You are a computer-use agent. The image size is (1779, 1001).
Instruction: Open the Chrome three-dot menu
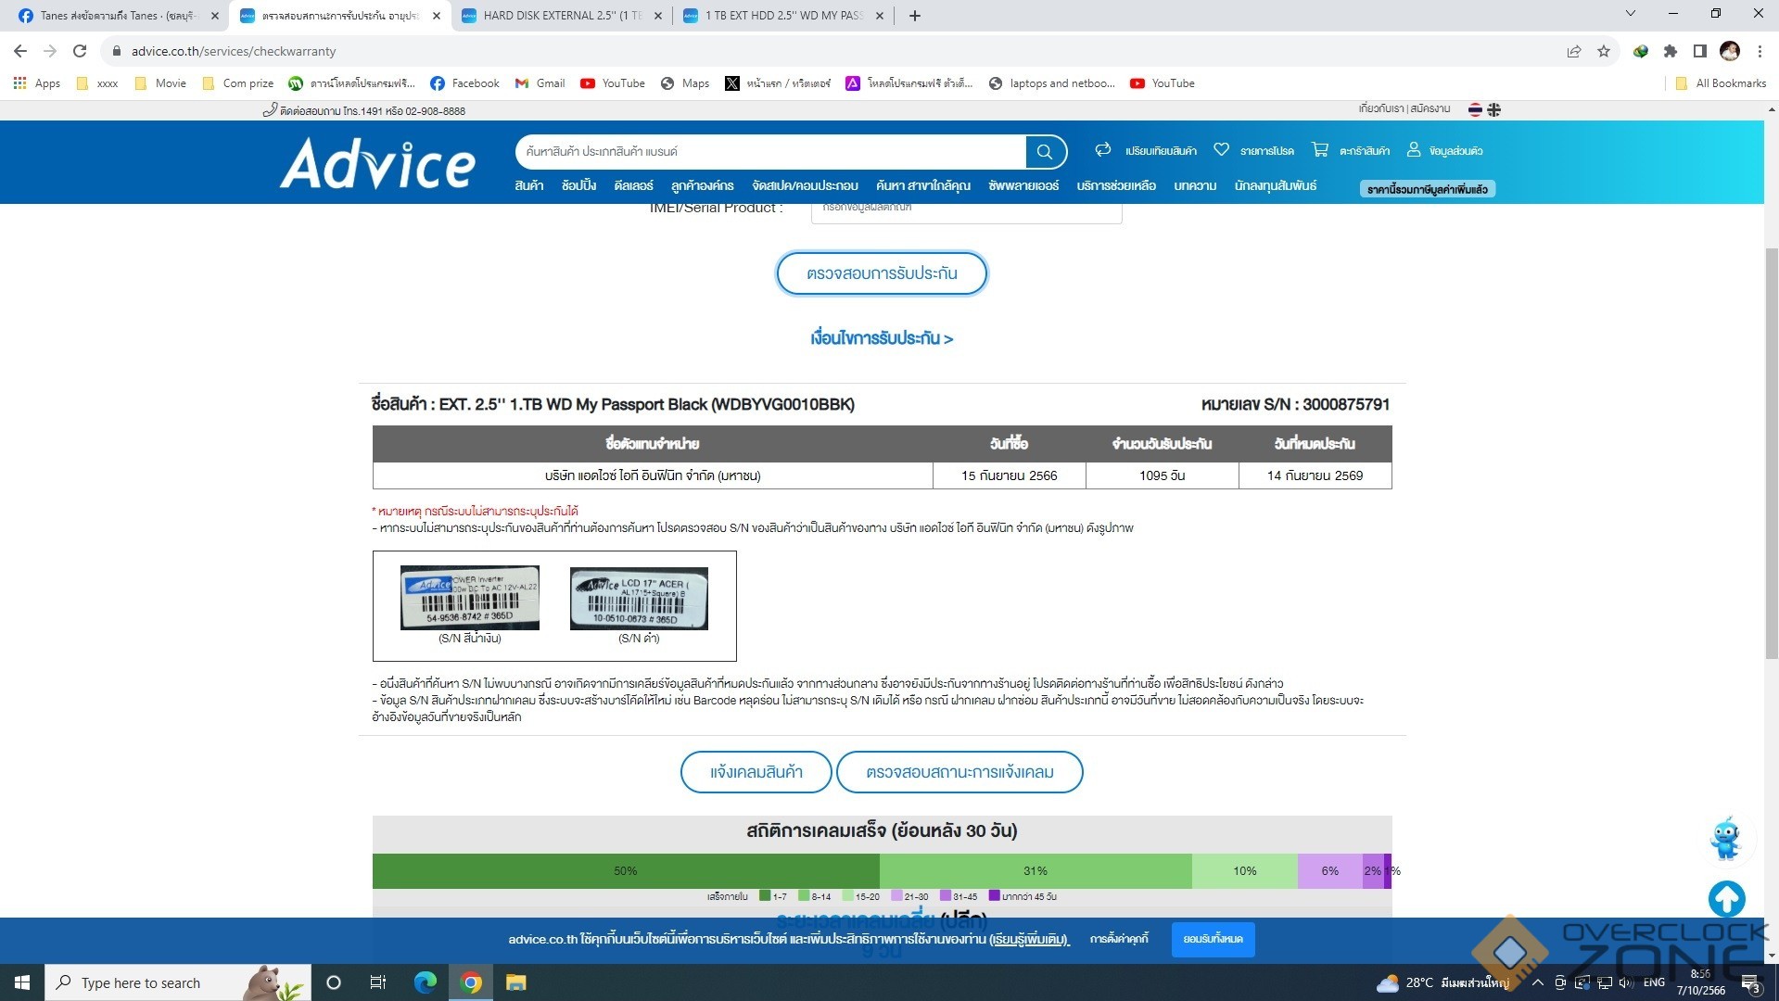[x=1760, y=52]
